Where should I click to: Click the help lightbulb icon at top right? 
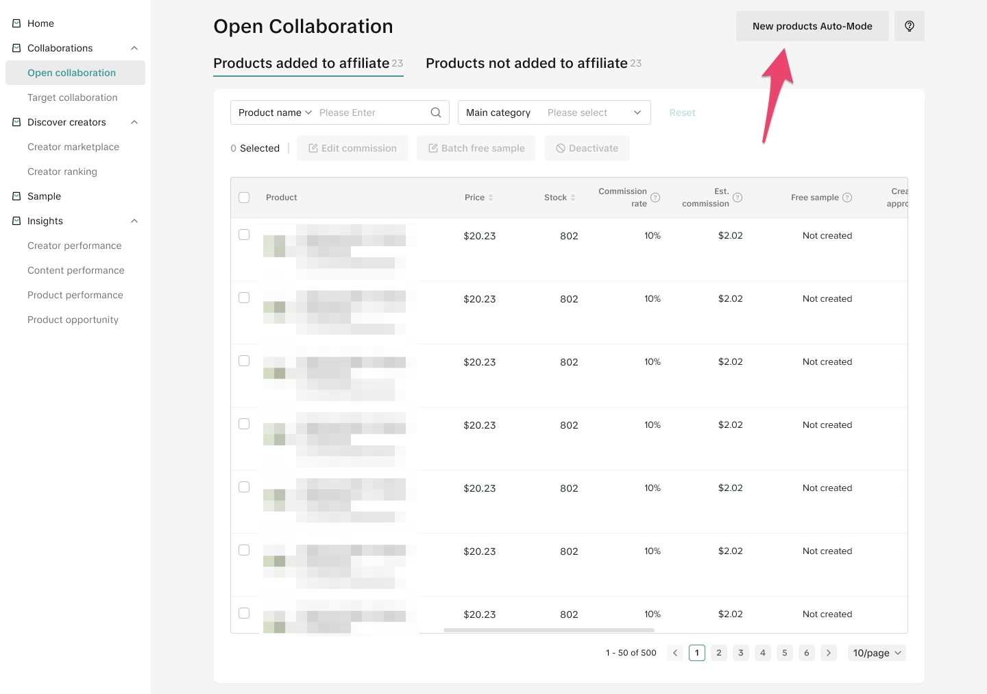909,26
